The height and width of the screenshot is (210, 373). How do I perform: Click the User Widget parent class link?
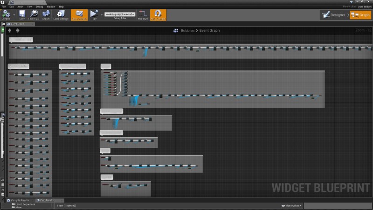(364, 7)
